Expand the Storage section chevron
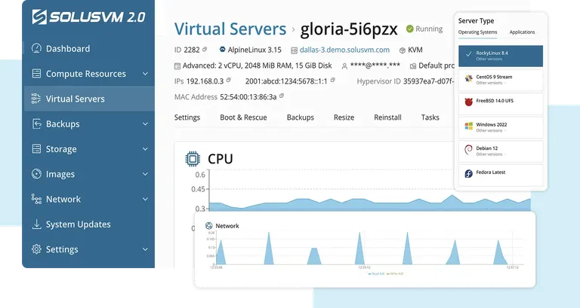This screenshot has width=580, height=308. [145, 149]
